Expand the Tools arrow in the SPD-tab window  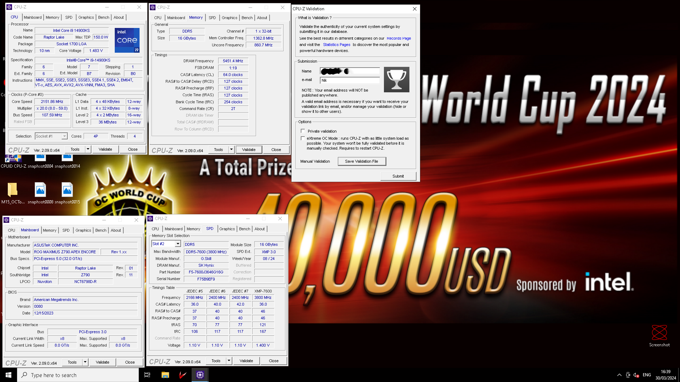coord(229,361)
